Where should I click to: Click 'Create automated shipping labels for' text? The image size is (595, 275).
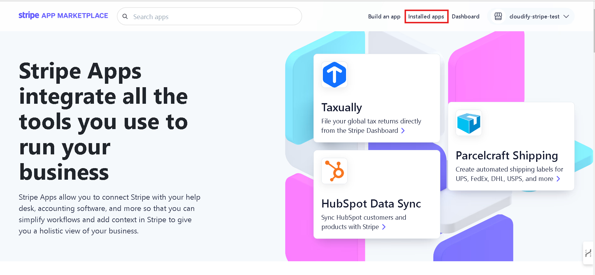[509, 169]
